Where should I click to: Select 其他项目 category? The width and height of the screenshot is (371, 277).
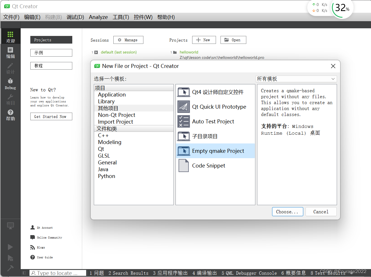133,108
